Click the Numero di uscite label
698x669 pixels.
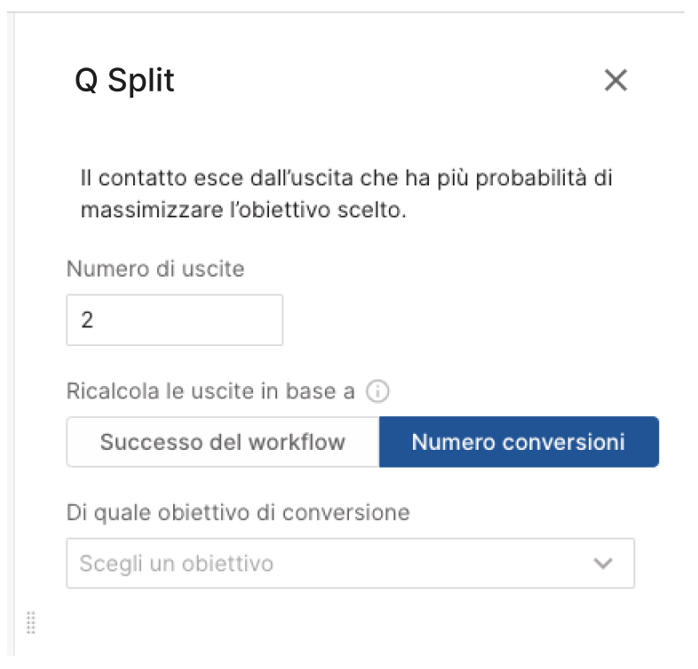pos(155,269)
